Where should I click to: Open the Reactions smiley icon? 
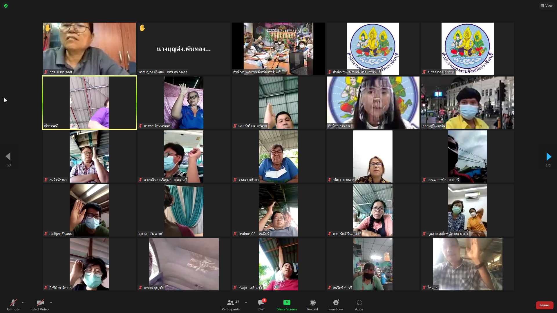click(x=336, y=303)
